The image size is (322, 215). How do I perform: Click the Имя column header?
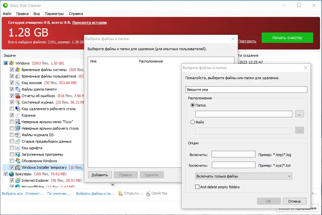click(113, 61)
